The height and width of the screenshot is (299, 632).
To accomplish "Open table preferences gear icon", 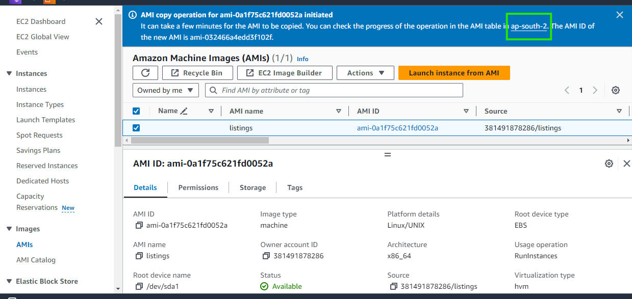I will click(x=616, y=90).
